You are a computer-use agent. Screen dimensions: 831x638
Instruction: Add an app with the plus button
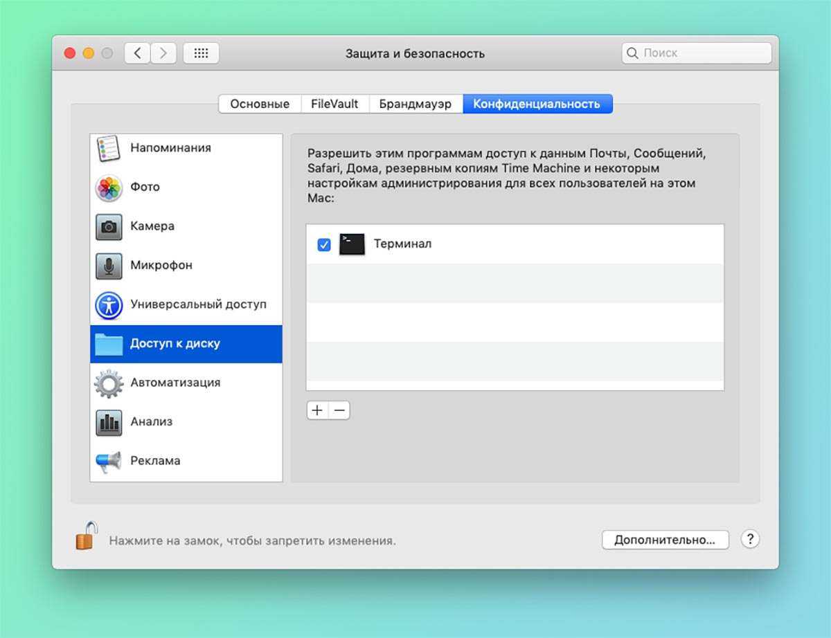317,410
